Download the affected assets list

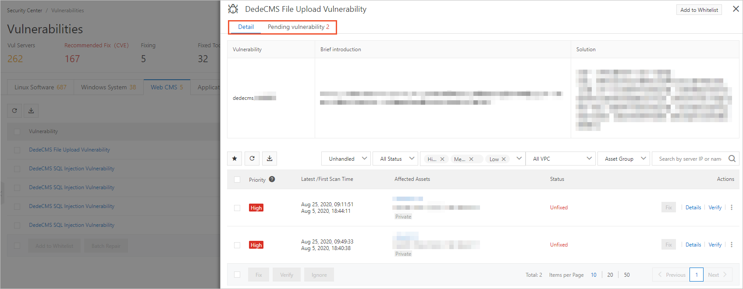pos(270,159)
